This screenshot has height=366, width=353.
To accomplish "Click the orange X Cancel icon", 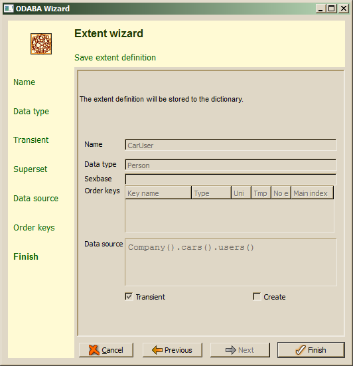I will [94, 350].
